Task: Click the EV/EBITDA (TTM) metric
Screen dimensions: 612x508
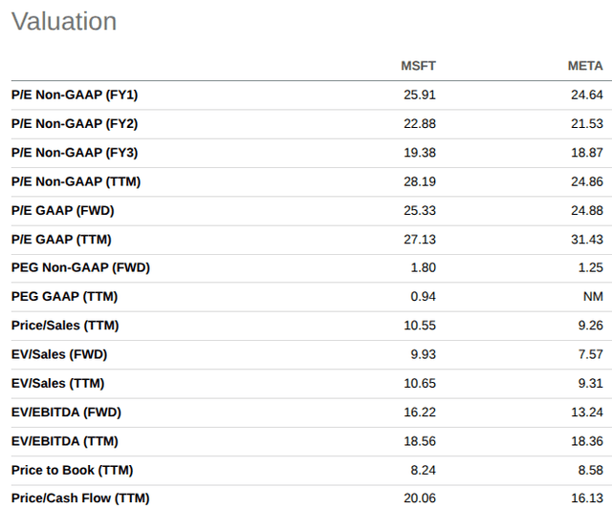Action: 65,441
